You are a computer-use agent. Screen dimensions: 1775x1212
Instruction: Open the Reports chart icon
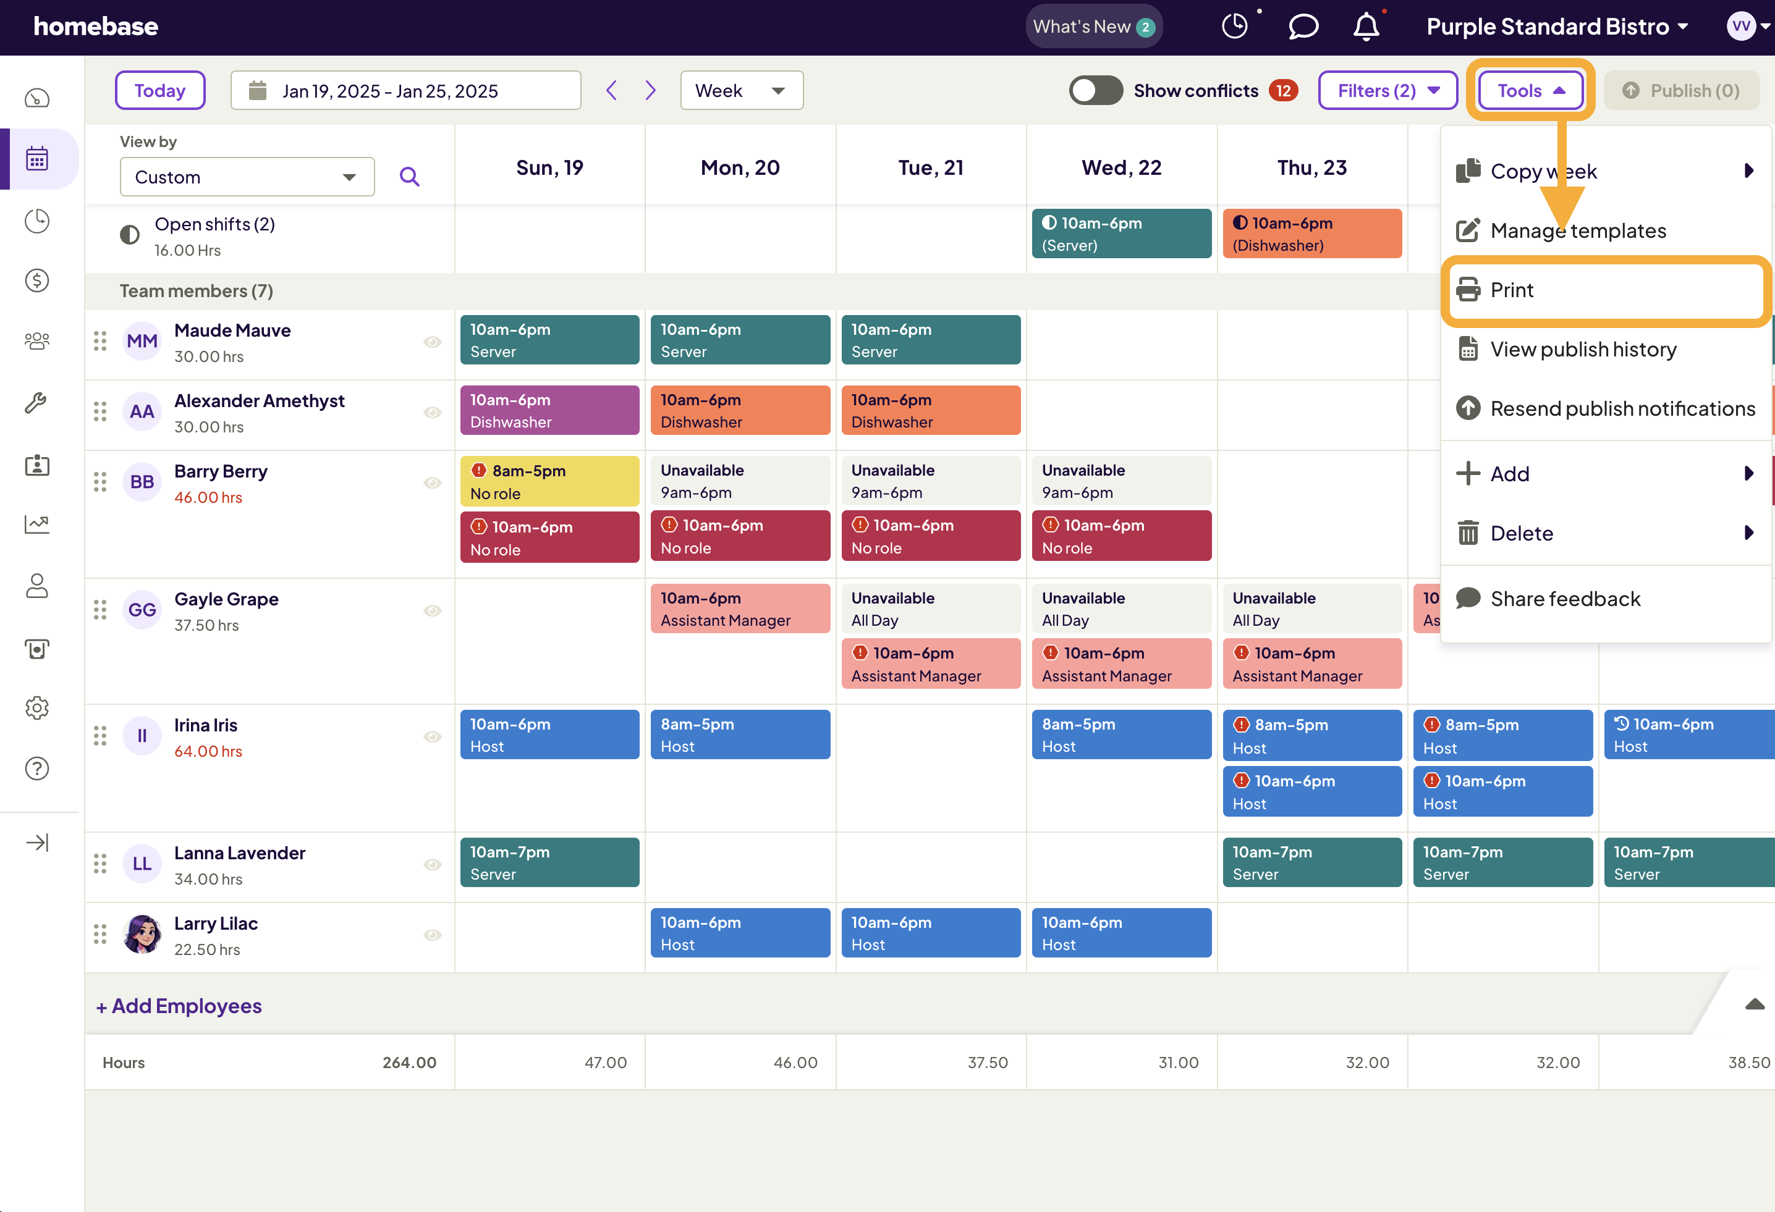(x=36, y=525)
